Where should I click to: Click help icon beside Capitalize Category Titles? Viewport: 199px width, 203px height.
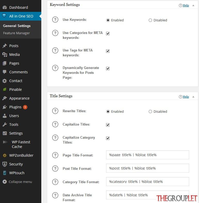[x=55, y=138]
